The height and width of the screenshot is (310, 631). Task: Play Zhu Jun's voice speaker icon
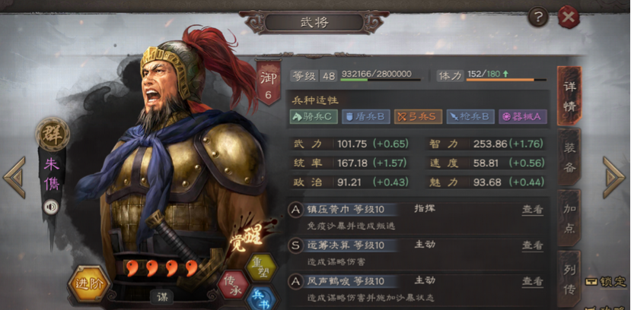pyautogui.click(x=51, y=207)
